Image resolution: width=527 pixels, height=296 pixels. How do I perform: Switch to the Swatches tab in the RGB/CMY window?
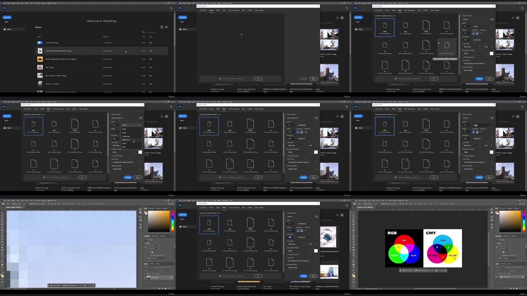coord(503,208)
